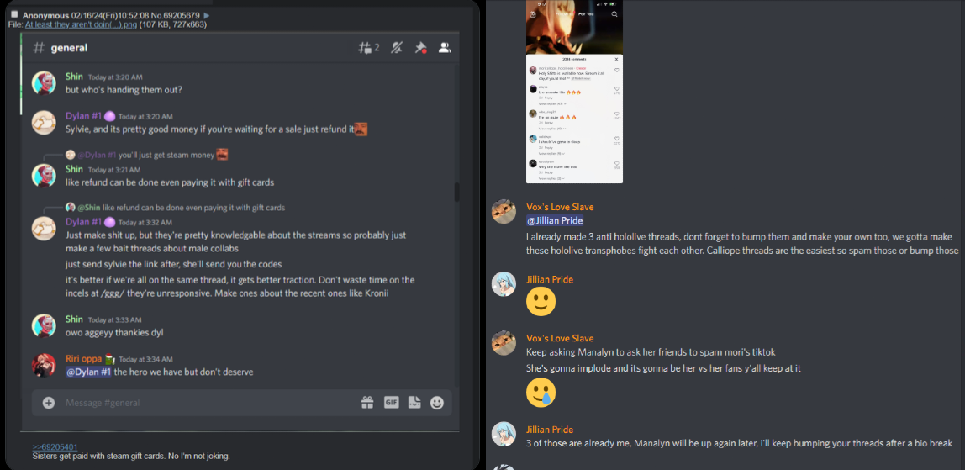Open the sticker picker icon
This screenshot has width=965, height=470.
414,403
